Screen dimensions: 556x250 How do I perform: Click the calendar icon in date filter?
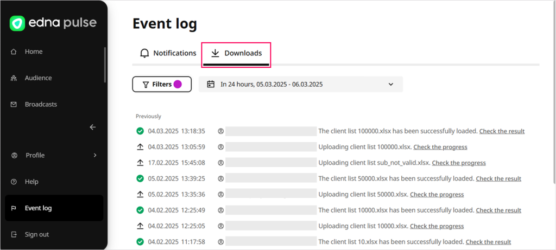pyautogui.click(x=211, y=85)
